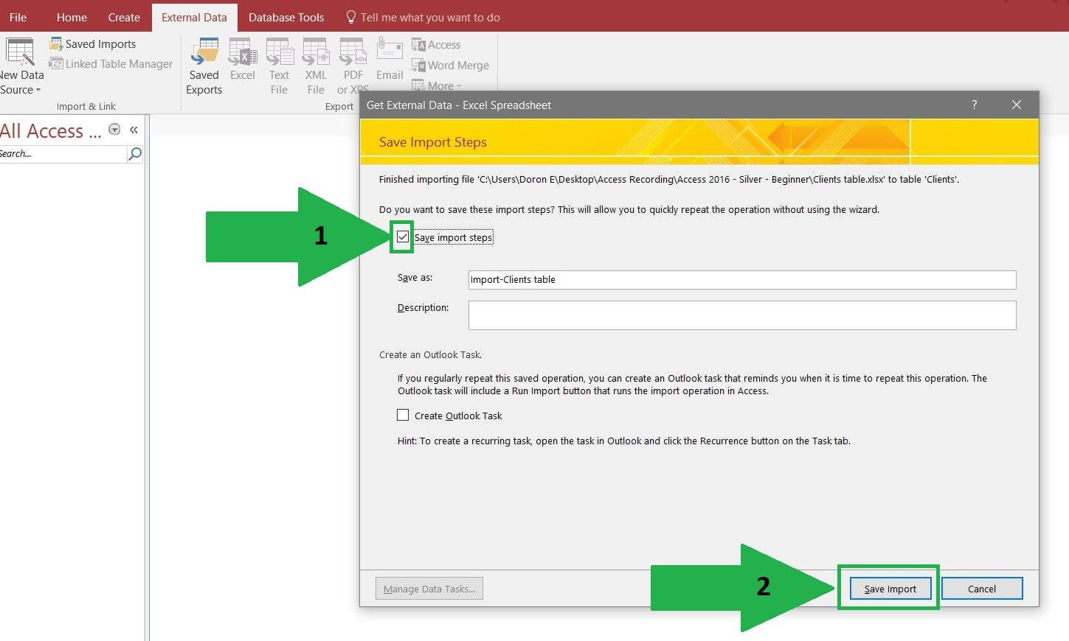1069x641 pixels.
Task: Cancel the Save Import Steps dialog
Action: (981, 588)
